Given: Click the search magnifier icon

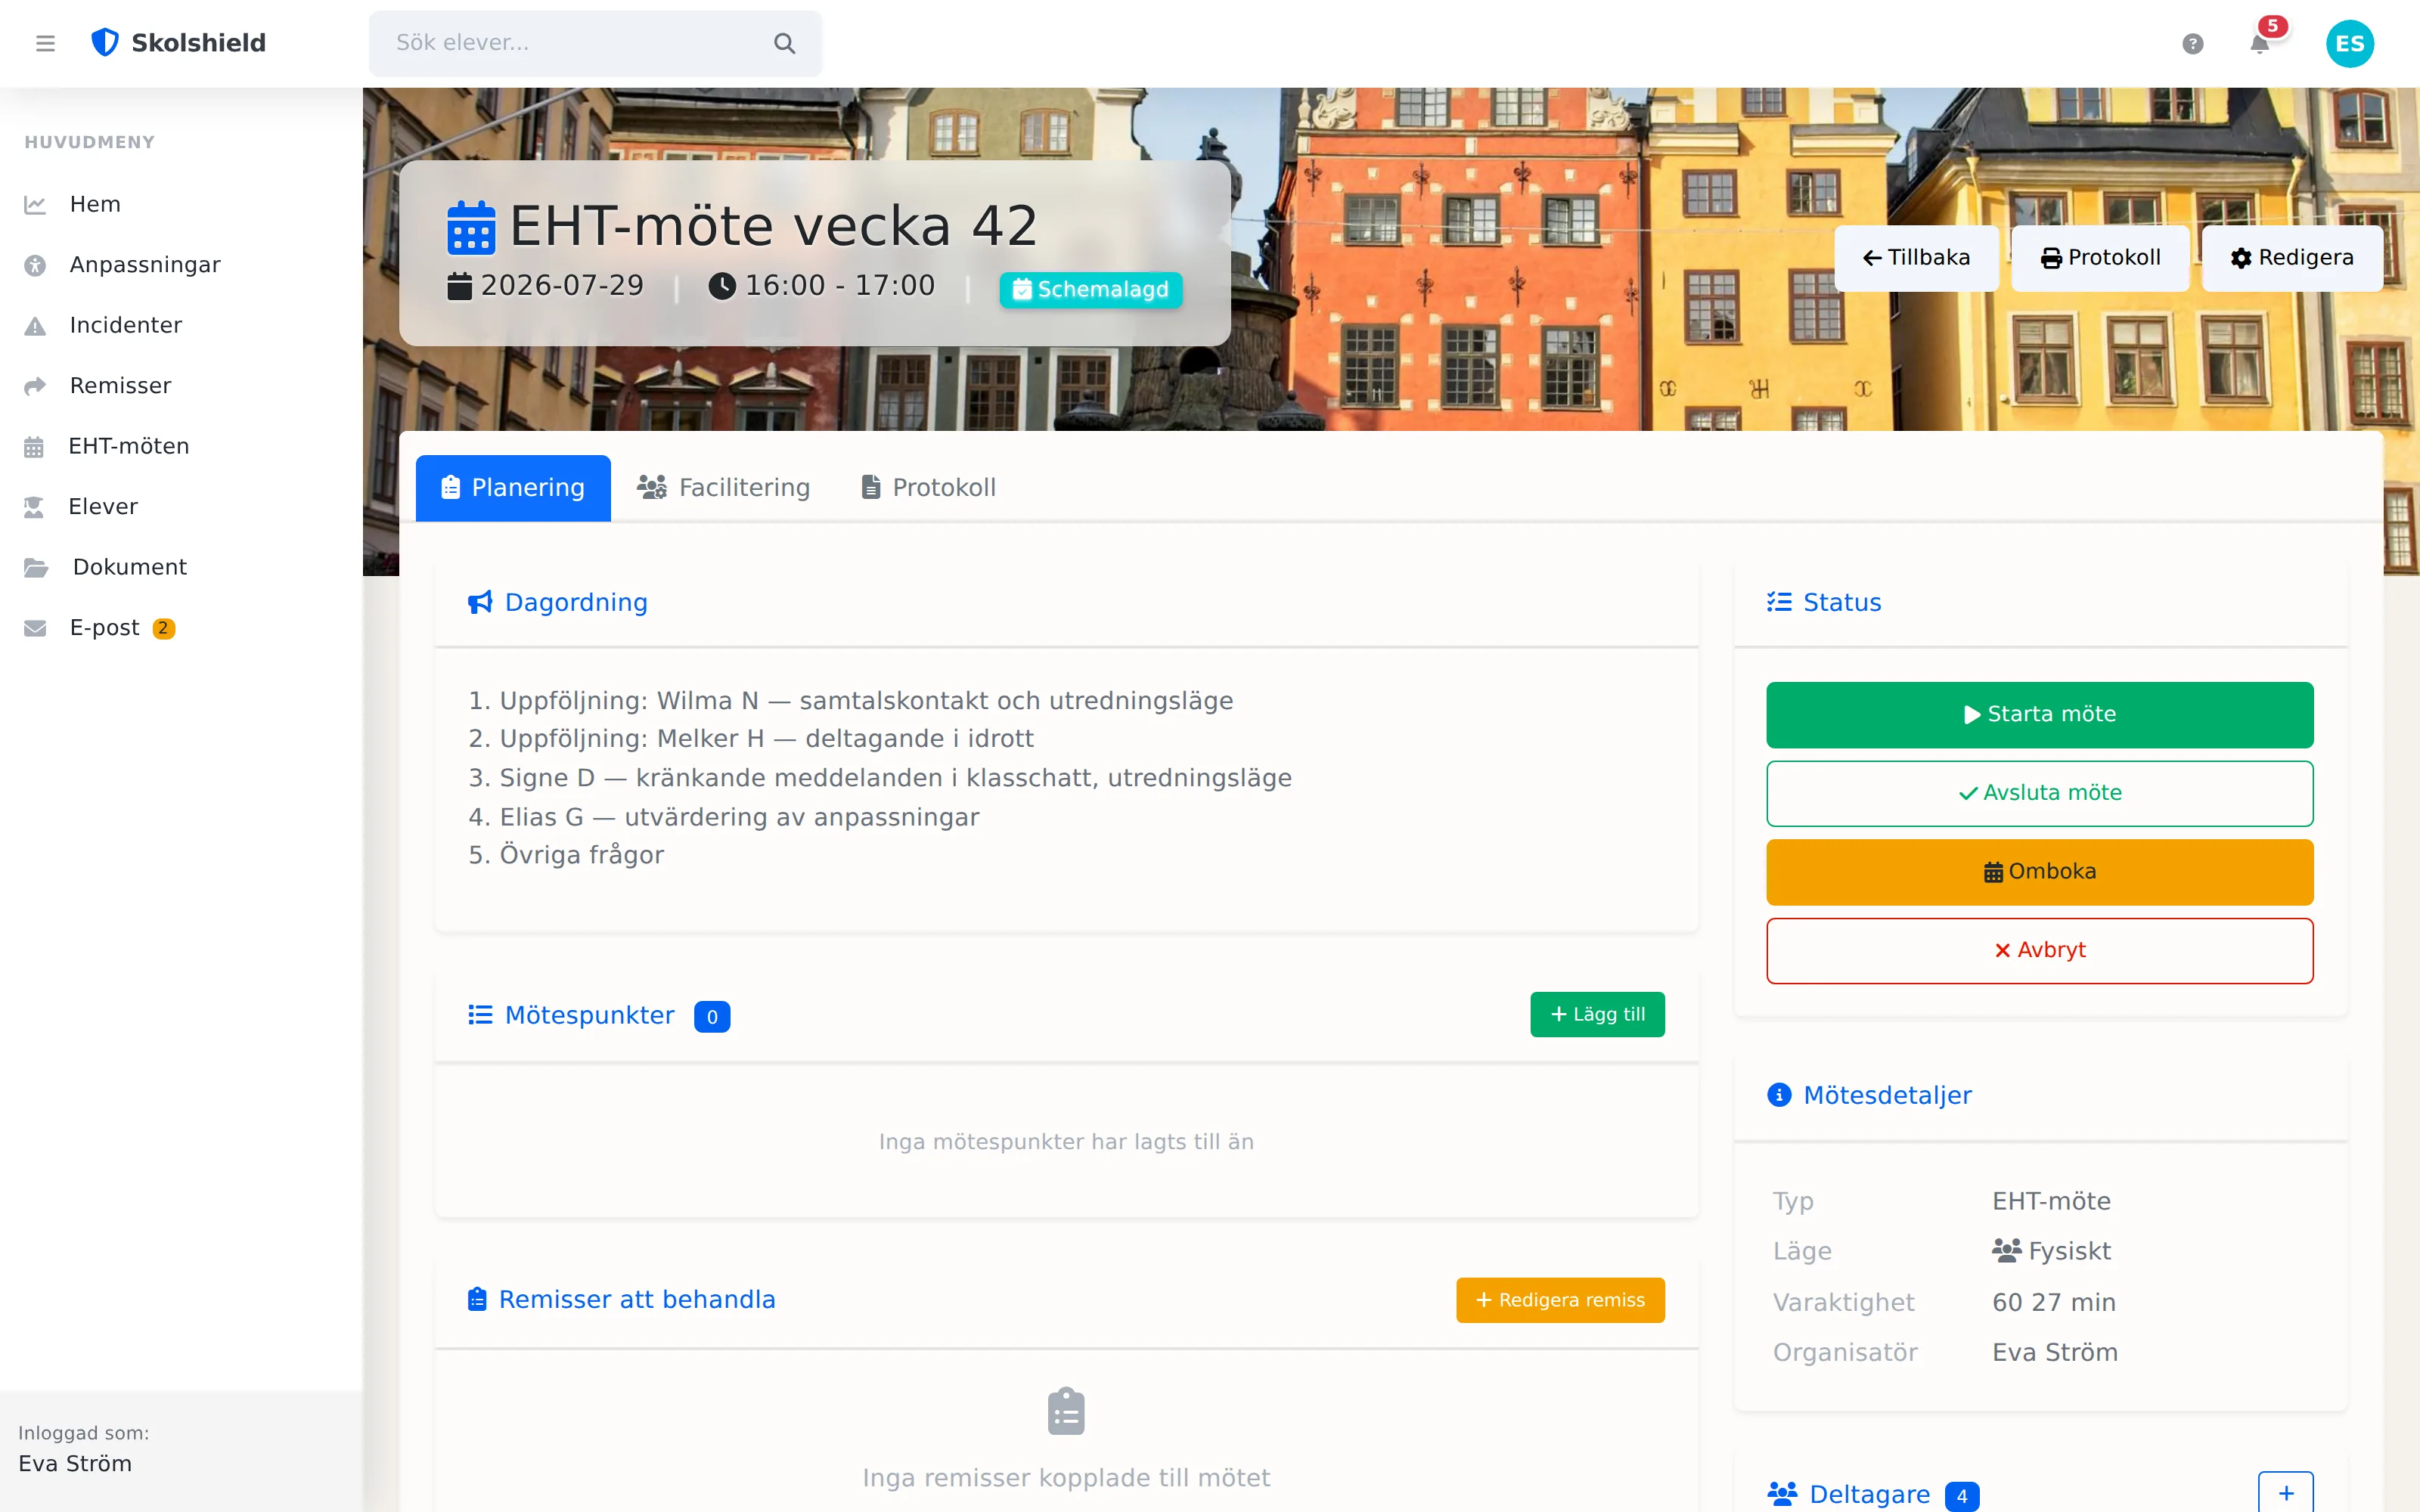Looking at the screenshot, I should (785, 43).
